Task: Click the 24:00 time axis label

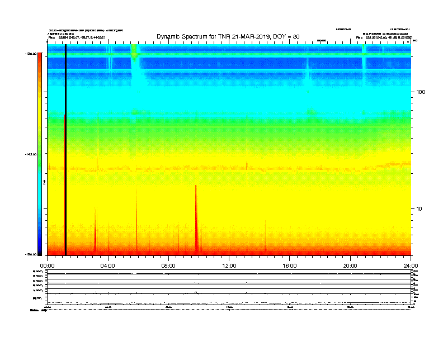Action: [411, 266]
